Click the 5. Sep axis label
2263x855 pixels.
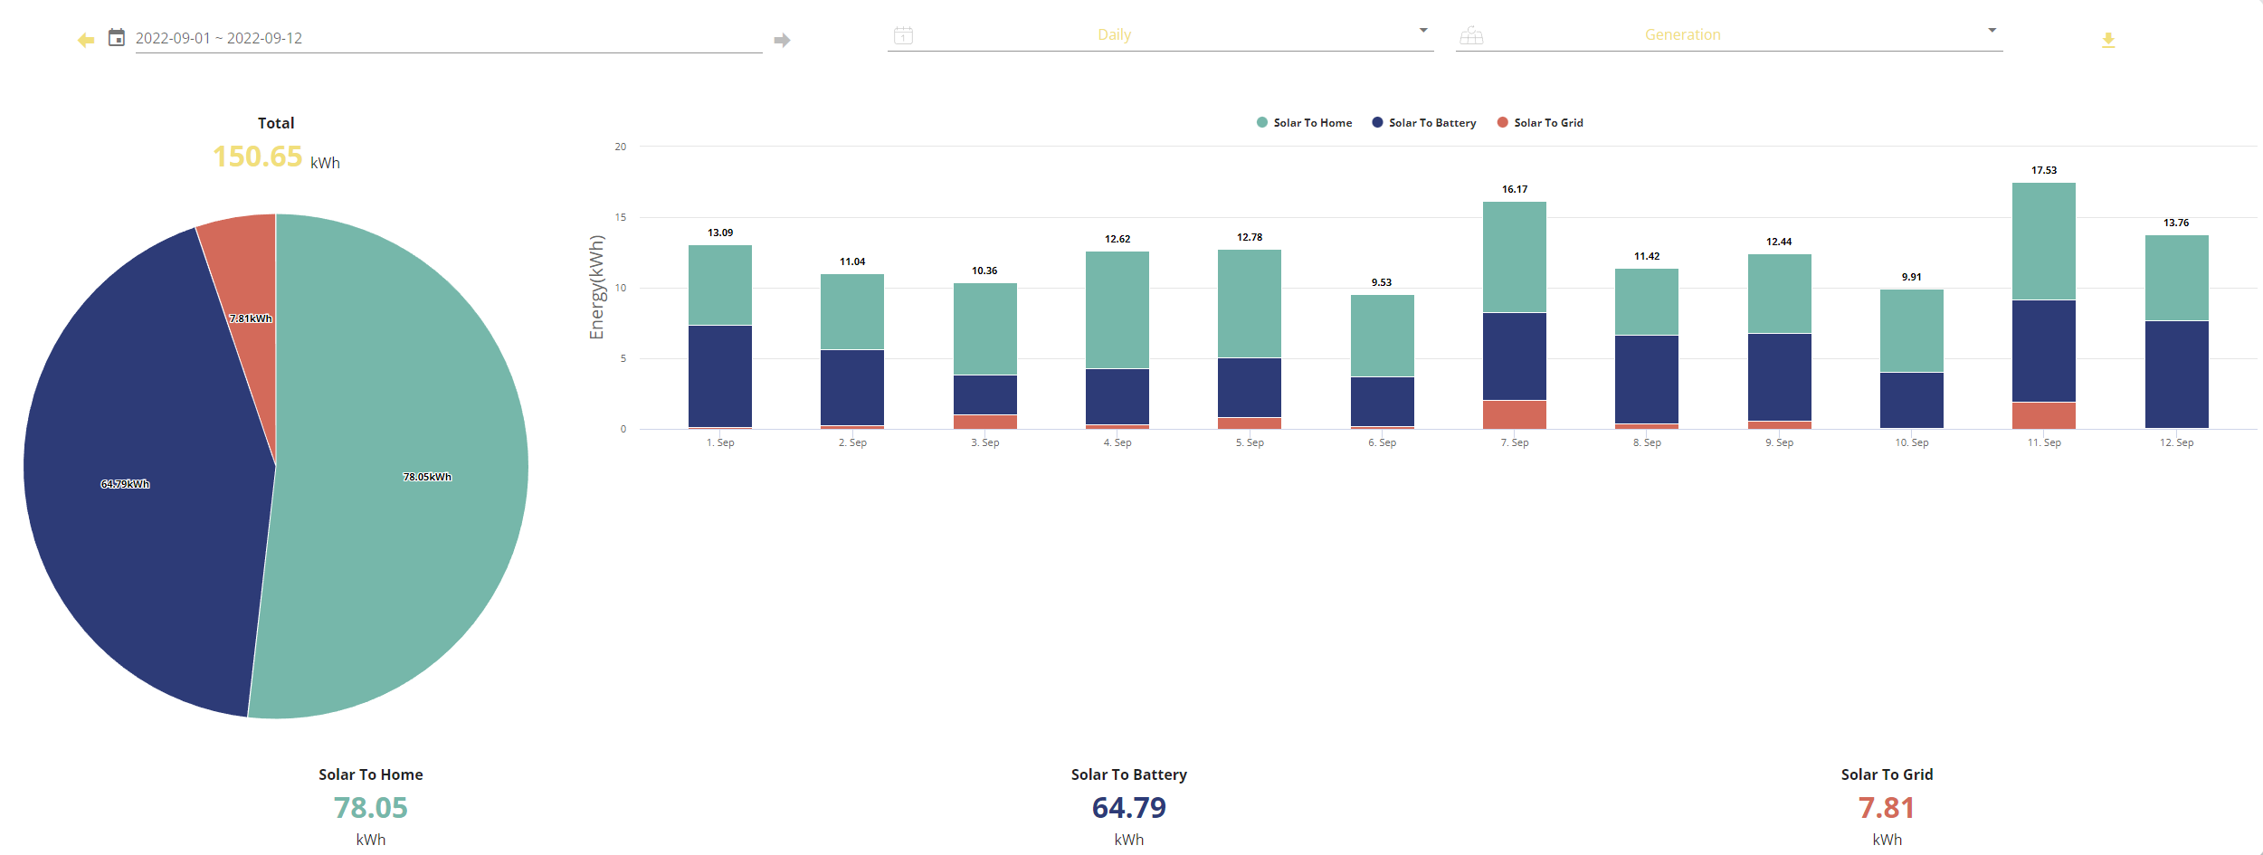click(x=1250, y=442)
